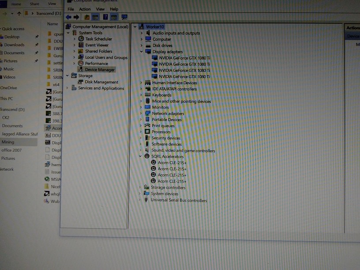Collapse the Storage node in left tree
360x270 pixels.
click(x=67, y=75)
